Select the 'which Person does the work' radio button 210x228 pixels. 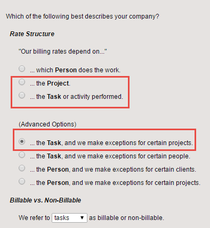22,69
